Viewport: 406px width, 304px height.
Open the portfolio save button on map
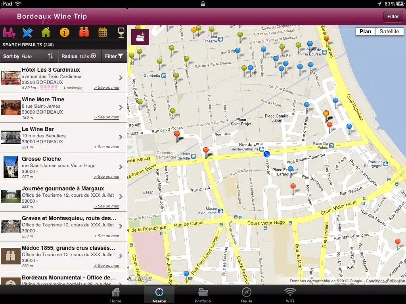140,37
